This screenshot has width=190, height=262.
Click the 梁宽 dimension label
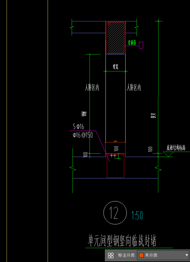tap(115, 67)
